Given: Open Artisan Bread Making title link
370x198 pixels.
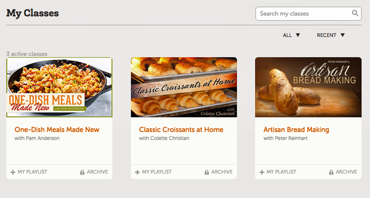Looking at the screenshot, I should 296,130.
